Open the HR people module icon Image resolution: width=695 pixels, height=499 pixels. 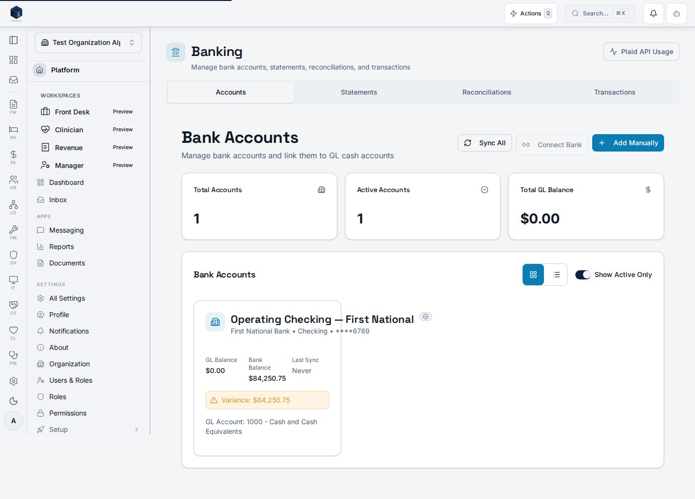pos(14,182)
